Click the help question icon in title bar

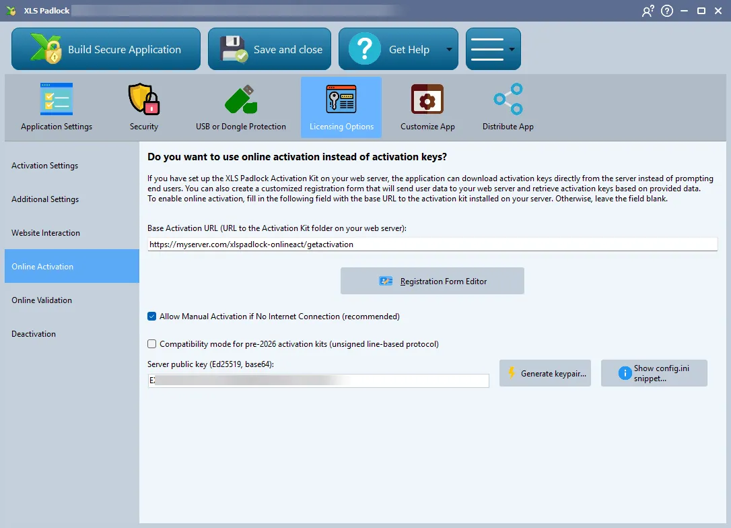coord(667,11)
